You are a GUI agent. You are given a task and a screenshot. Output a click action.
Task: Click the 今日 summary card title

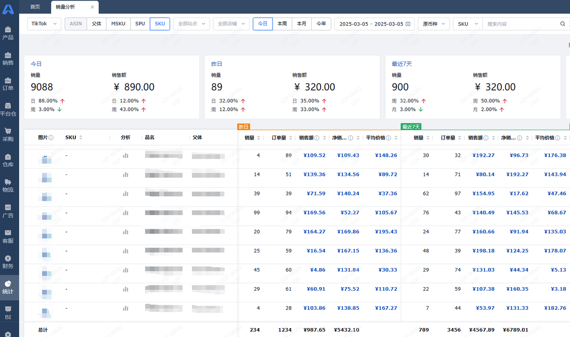click(36, 64)
